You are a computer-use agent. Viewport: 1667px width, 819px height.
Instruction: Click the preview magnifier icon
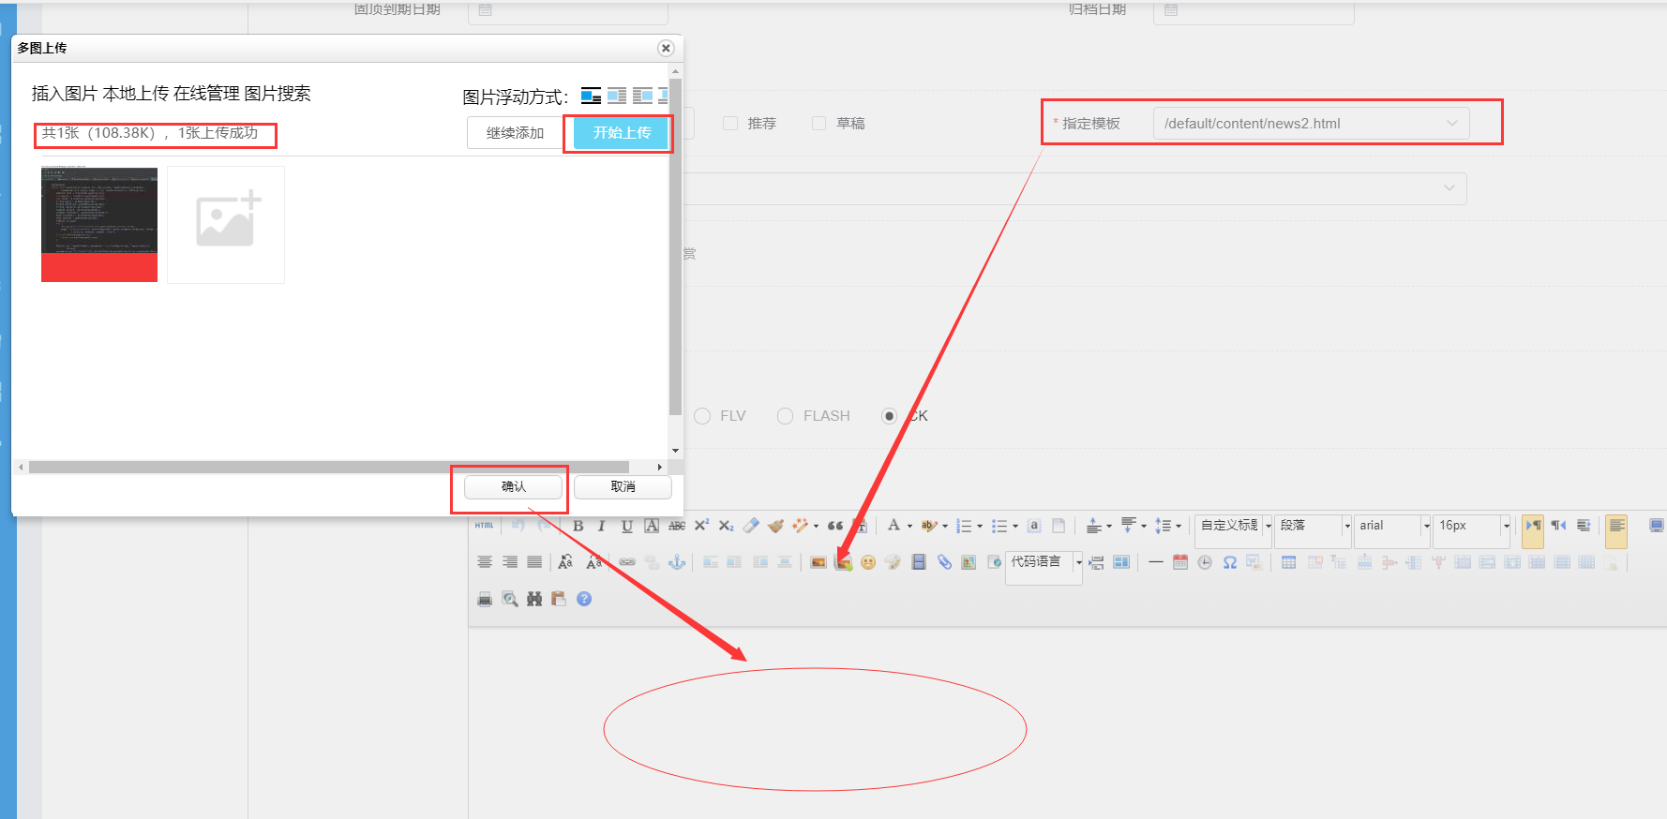[510, 599]
